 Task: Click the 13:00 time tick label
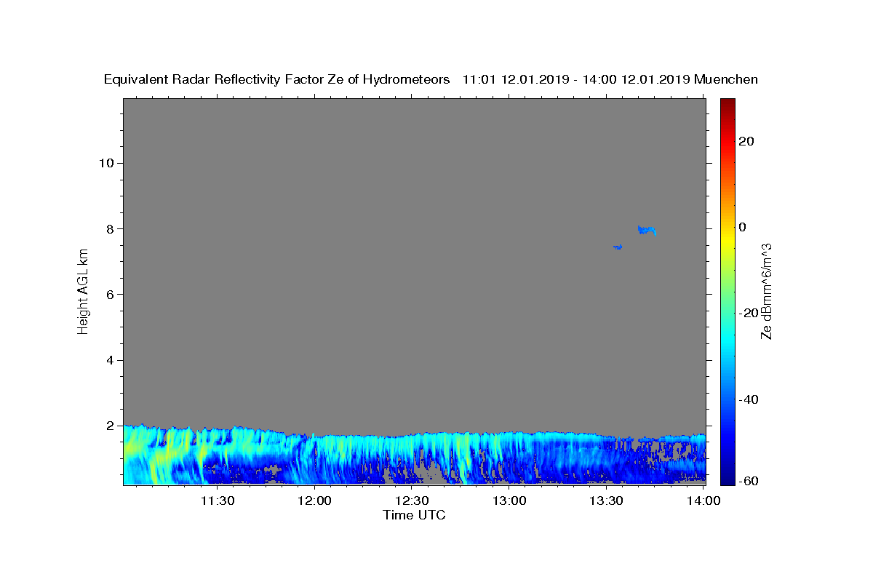509,501
